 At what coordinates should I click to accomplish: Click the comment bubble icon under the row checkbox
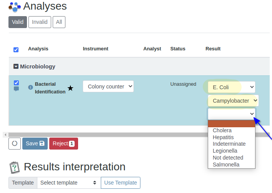(x=16, y=89)
